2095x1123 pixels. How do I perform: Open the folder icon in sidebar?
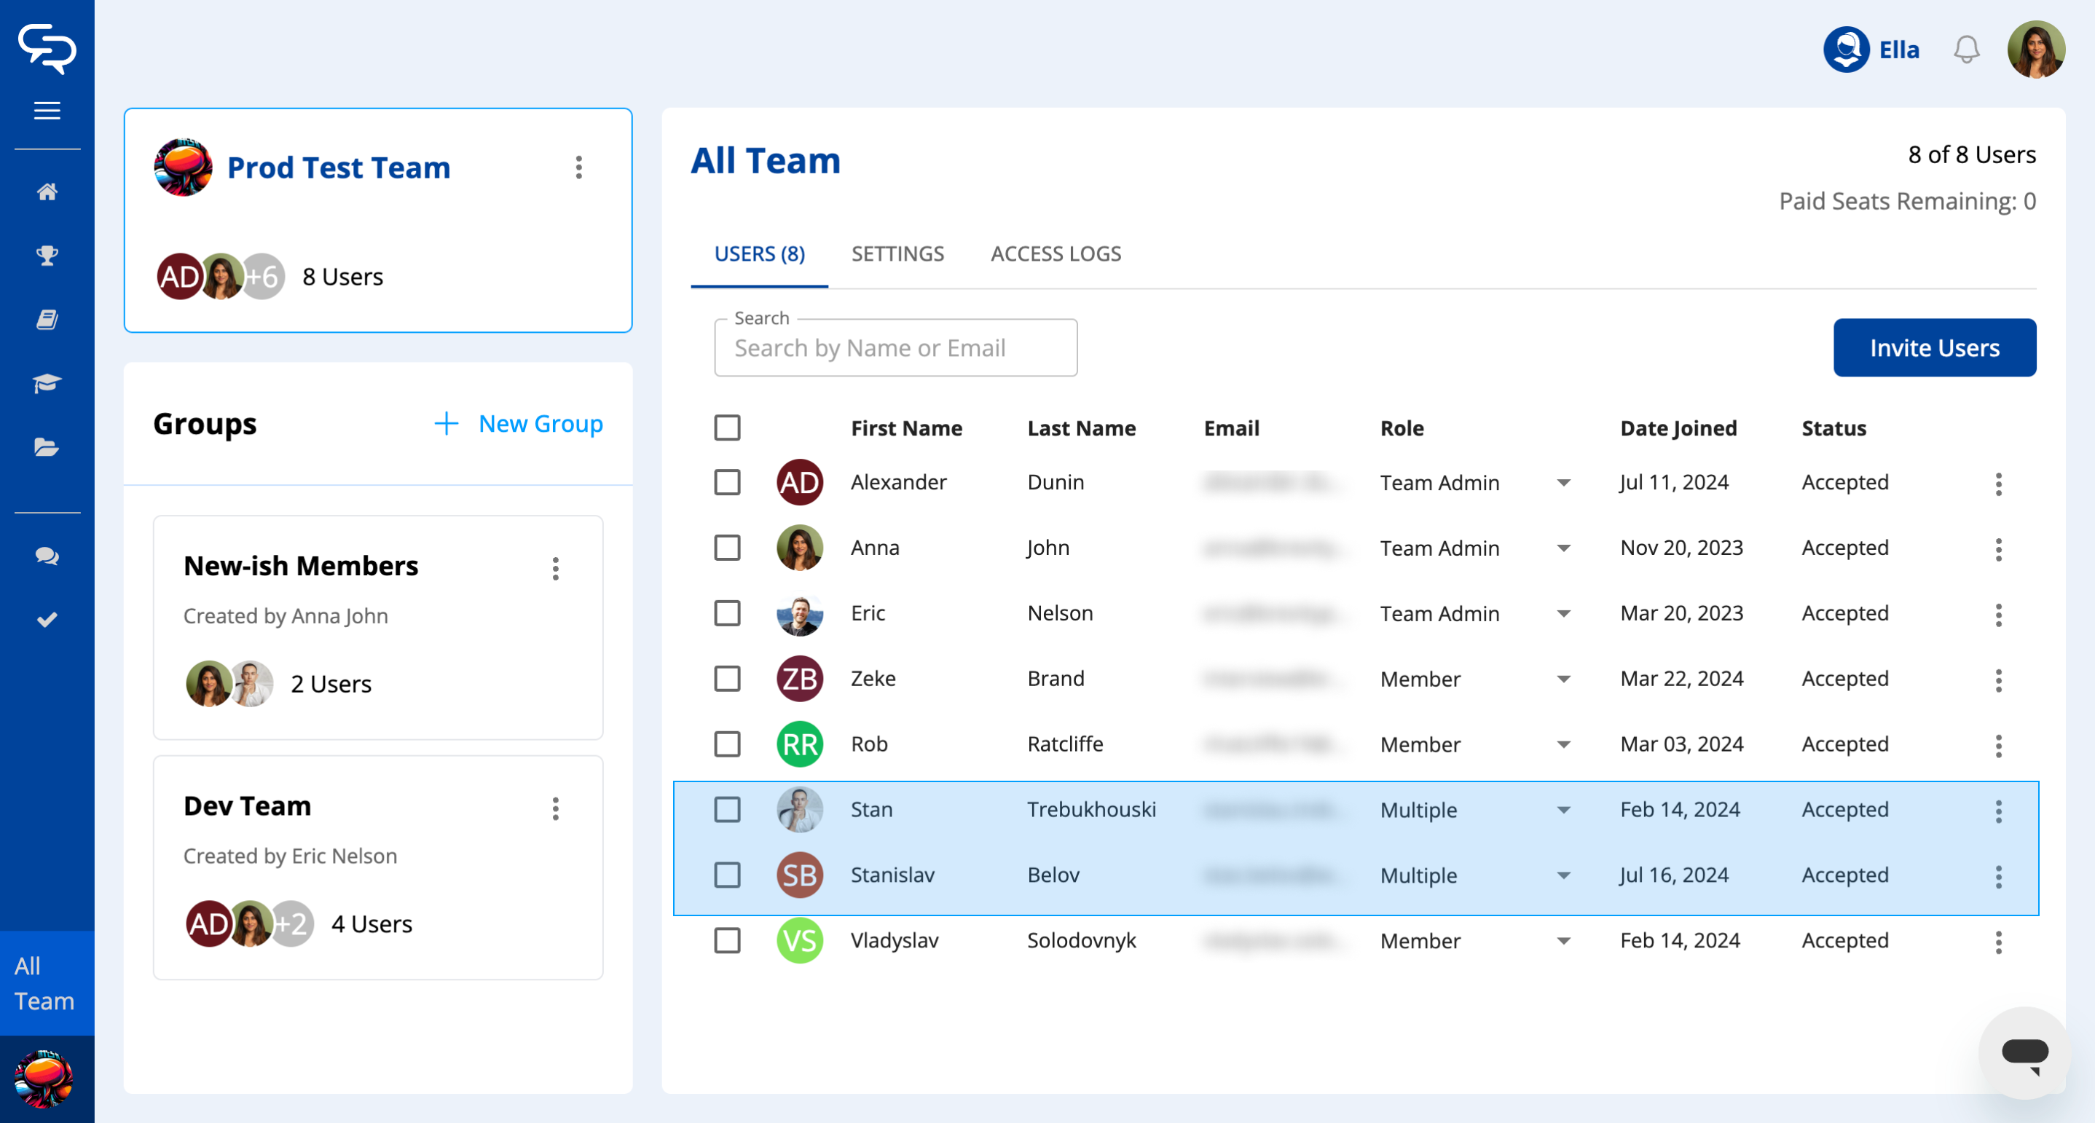[47, 446]
